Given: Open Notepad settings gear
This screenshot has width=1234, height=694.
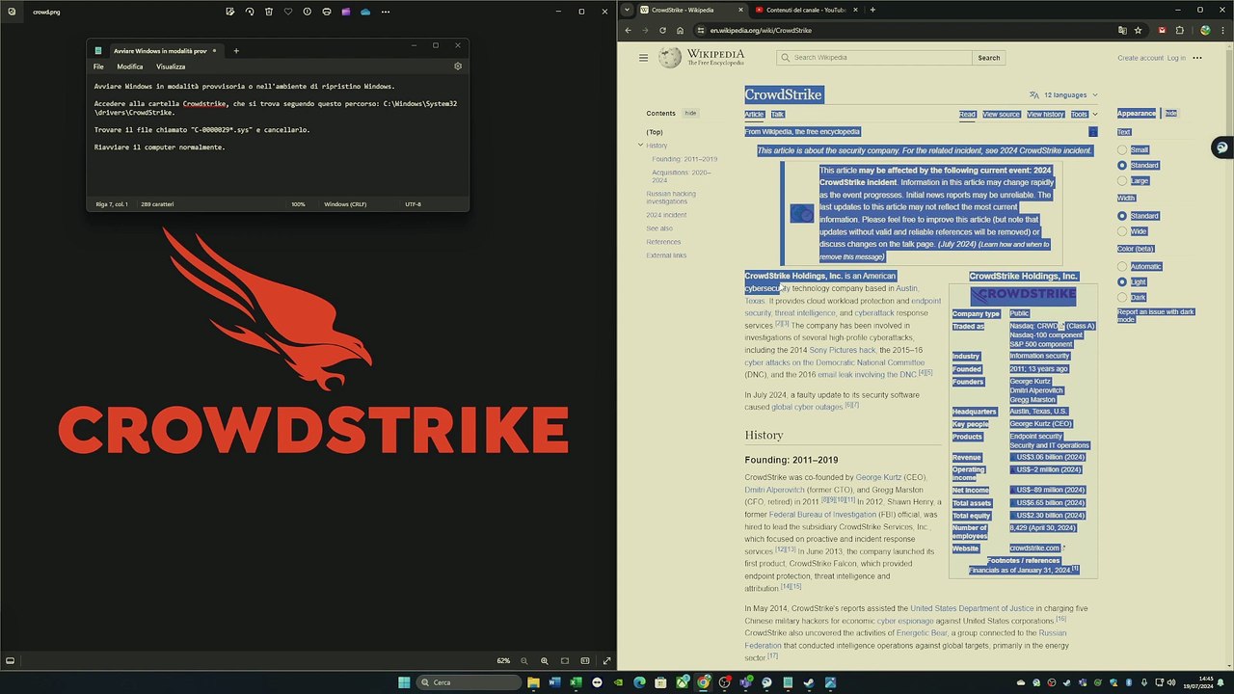Looking at the screenshot, I should [x=458, y=67].
